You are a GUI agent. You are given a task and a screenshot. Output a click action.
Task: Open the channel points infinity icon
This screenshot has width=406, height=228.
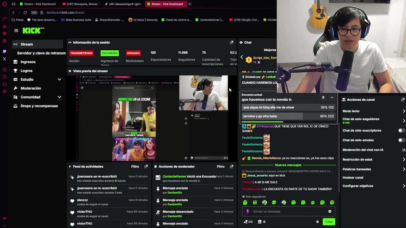[248, 222]
